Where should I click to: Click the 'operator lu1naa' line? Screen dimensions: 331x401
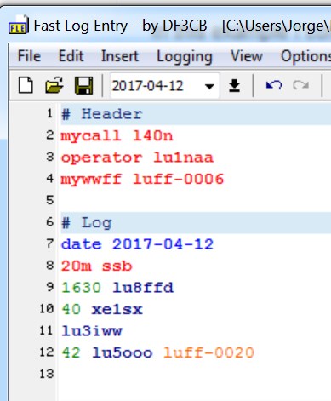pyautogui.click(x=137, y=158)
